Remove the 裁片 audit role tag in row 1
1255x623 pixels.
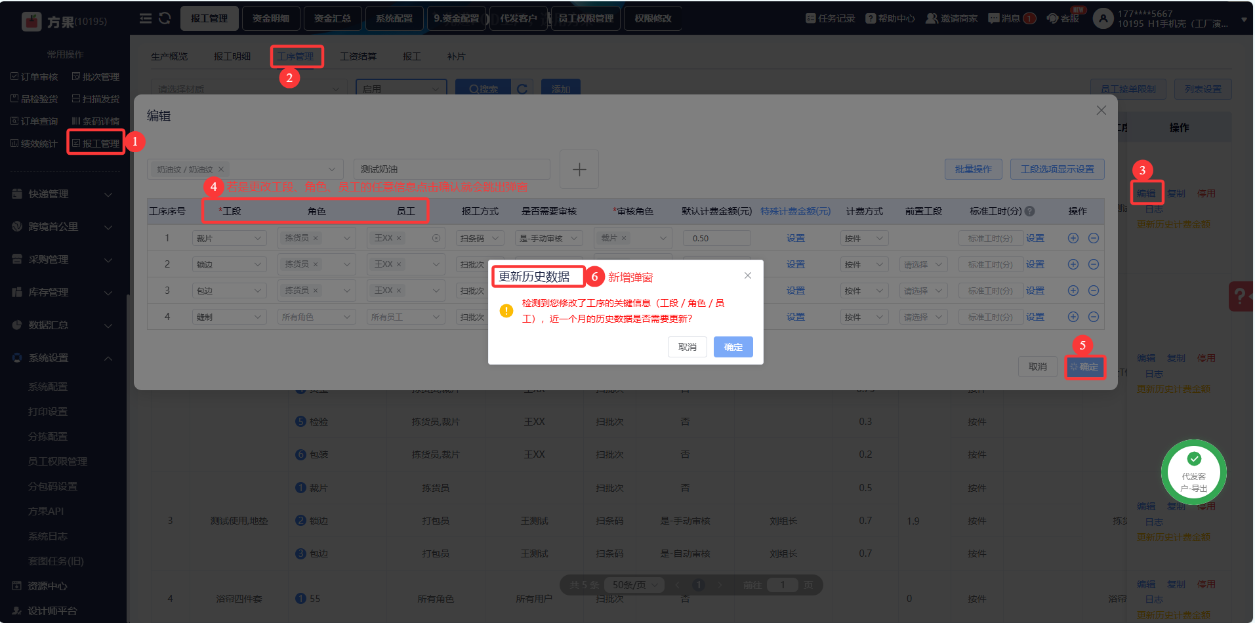(624, 238)
